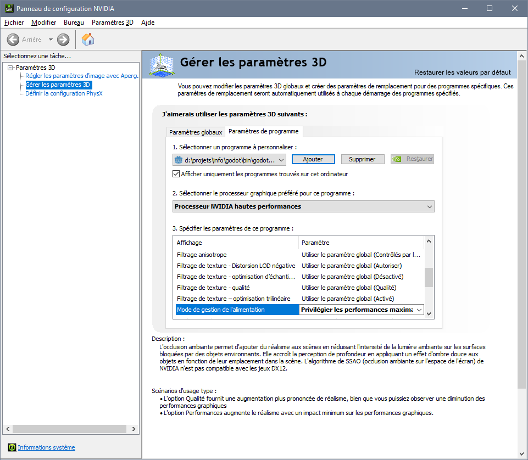
Task: Click the Désactivé value for optimisation d'échantillonnage
Action: tap(353, 277)
